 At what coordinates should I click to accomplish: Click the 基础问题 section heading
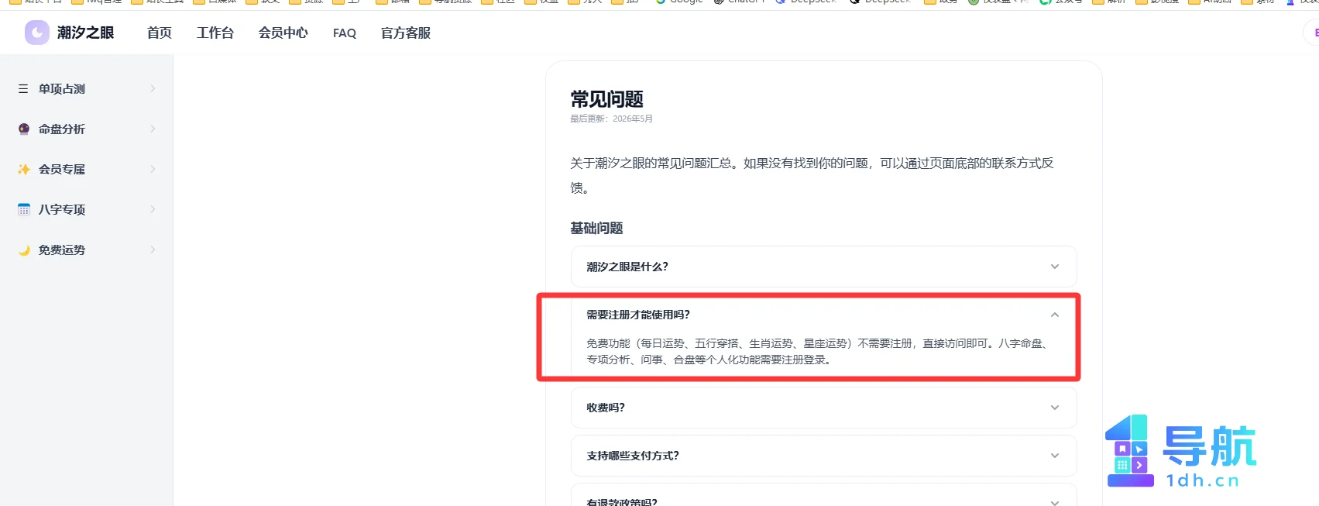596,228
